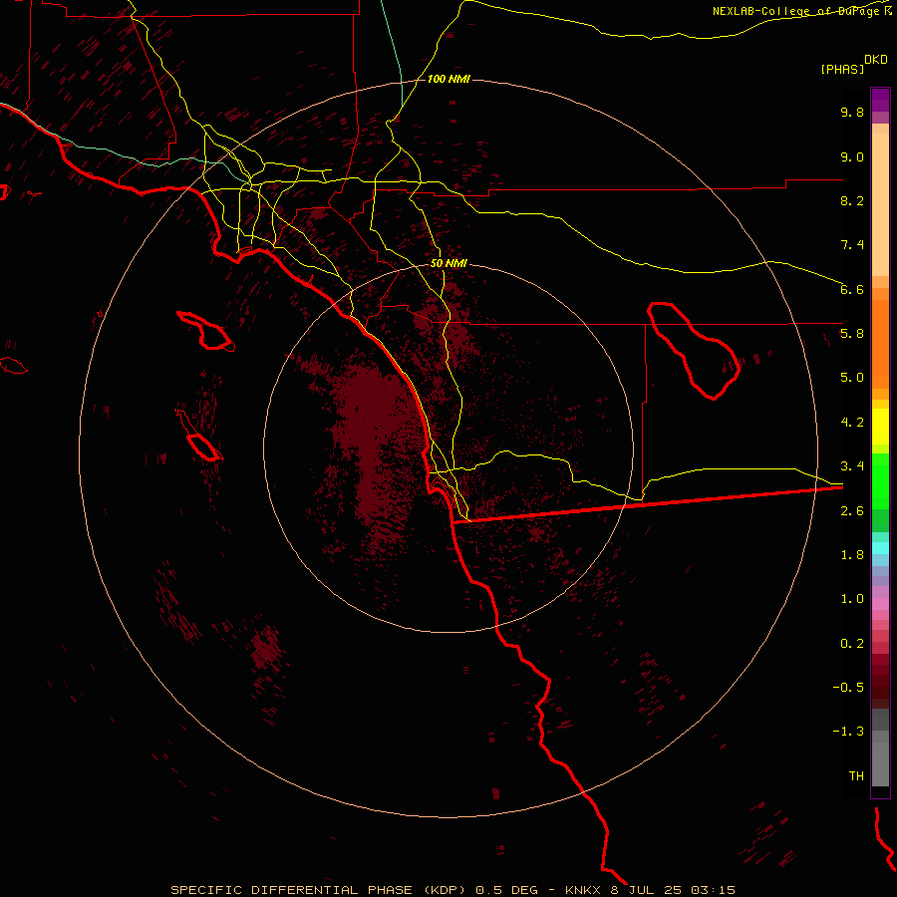The image size is (897, 897).
Task: Click the pale peach segment of the color bar
Action: point(880,204)
